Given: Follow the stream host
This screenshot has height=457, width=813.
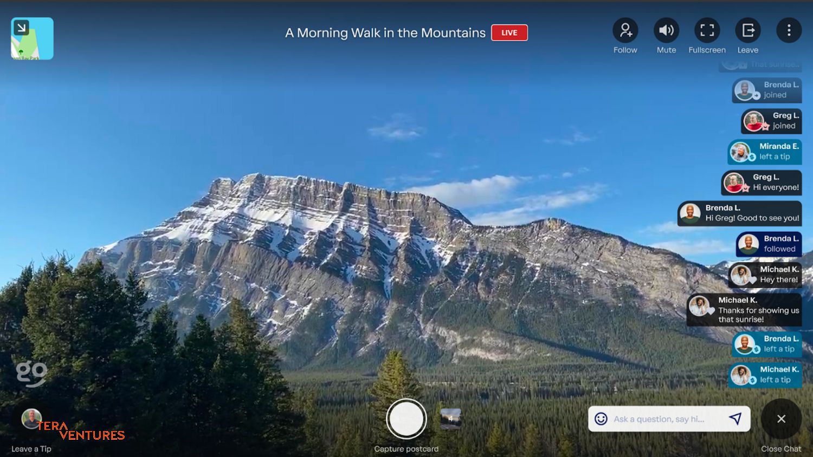Looking at the screenshot, I should point(625,30).
